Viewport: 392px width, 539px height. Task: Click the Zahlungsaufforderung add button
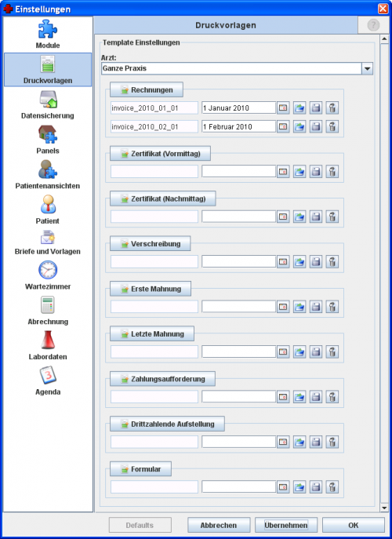coord(162,379)
